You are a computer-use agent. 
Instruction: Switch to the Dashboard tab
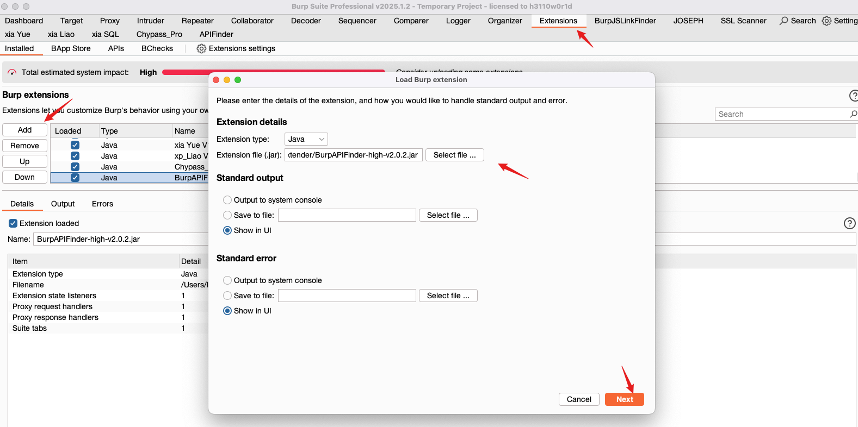(24, 21)
